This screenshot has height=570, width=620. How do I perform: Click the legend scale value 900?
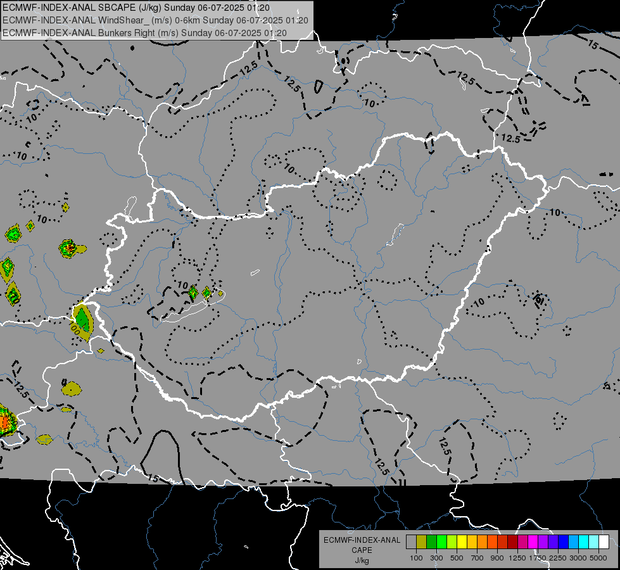point(497,558)
